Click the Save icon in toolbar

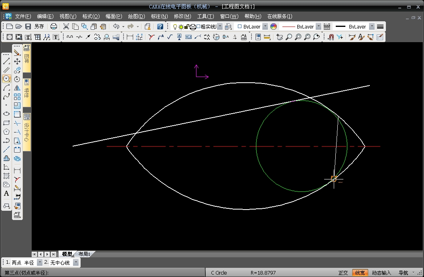click(x=28, y=26)
